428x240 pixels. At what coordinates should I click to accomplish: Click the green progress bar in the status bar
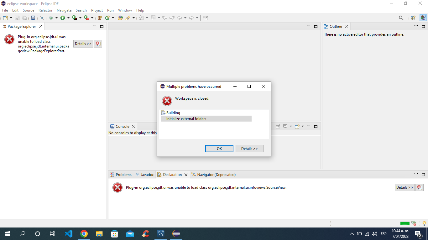tap(405, 223)
